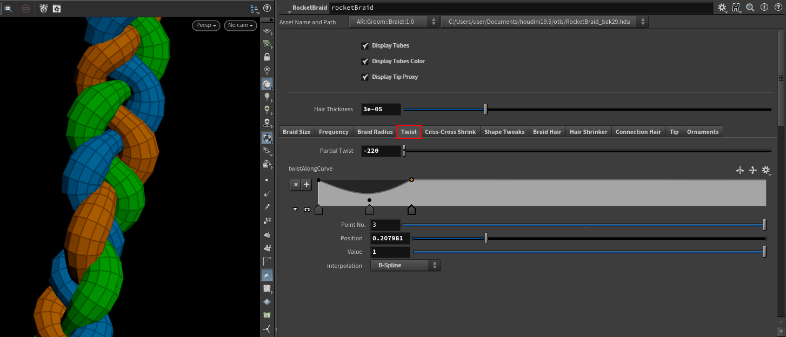Click the Partial Twist slider handle

click(404, 151)
